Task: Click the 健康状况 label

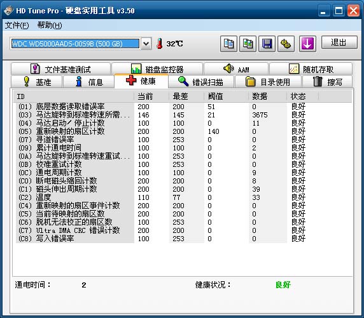Action: click(213, 285)
